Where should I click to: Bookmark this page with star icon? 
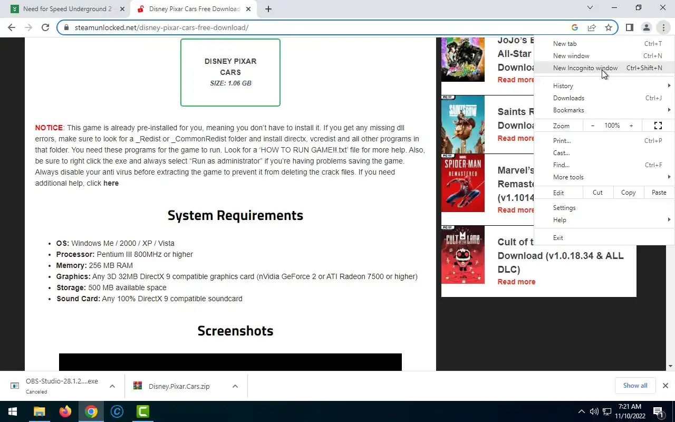609,27
